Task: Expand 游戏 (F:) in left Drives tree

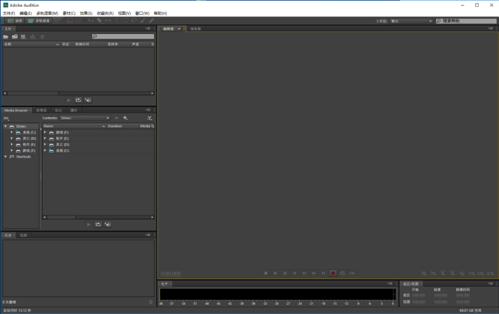Action: (12, 151)
